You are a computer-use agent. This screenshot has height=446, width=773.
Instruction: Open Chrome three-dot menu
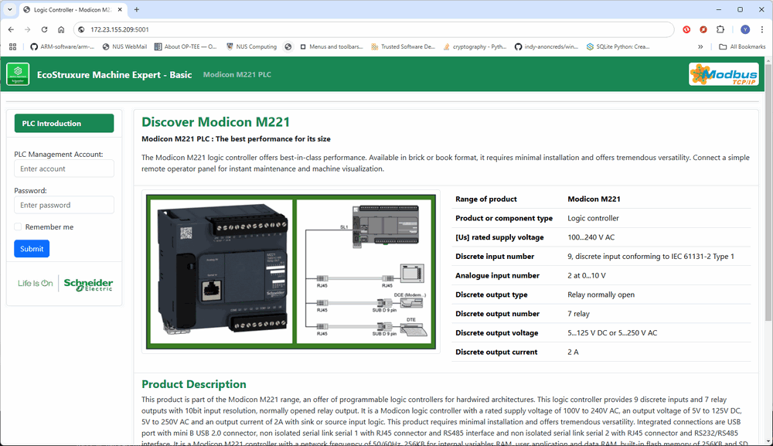[x=761, y=29]
